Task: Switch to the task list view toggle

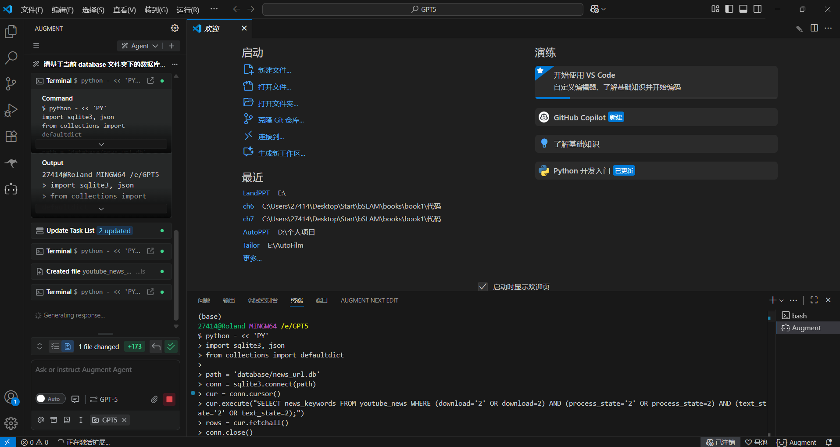Action: [55, 346]
